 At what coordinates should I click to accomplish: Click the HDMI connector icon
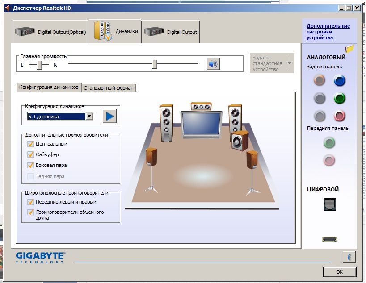(x=329, y=239)
